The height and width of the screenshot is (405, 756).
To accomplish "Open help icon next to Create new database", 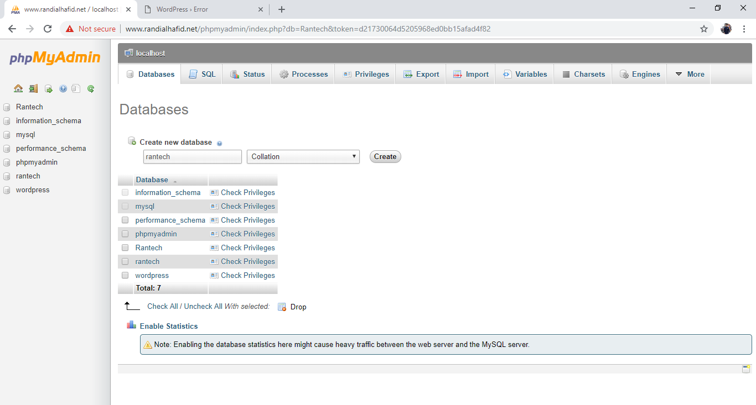I will click(x=219, y=143).
